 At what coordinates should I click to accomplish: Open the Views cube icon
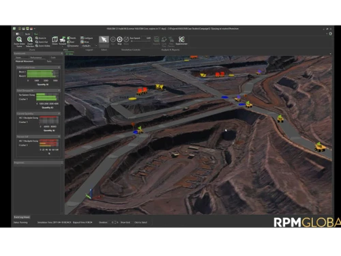[55, 40]
